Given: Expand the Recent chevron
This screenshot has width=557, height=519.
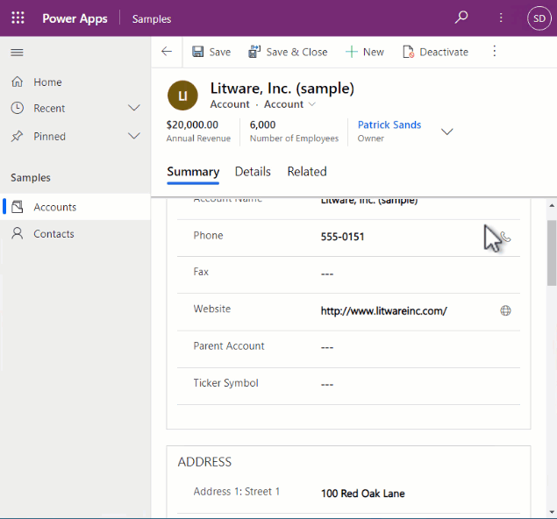Looking at the screenshot, I should click(x=134, y=108).
